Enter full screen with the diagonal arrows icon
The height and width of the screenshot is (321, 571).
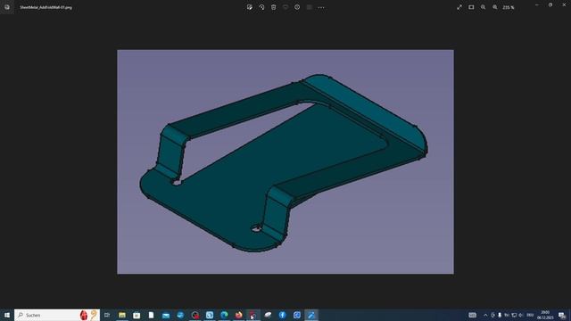tap(459, 7)
